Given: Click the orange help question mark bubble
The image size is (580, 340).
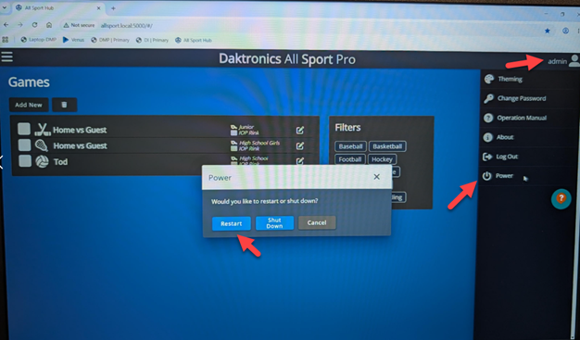Looking at the screenshot, I should (561, 198).
